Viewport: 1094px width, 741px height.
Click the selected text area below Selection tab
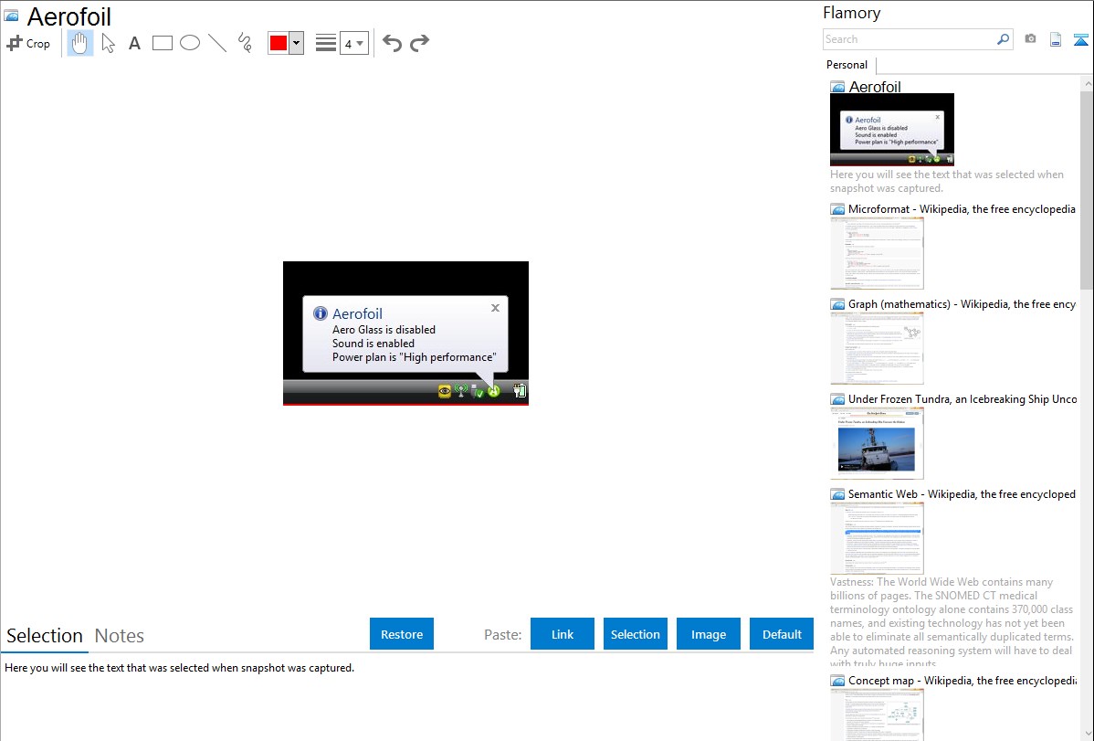click(x=406, y=698)
